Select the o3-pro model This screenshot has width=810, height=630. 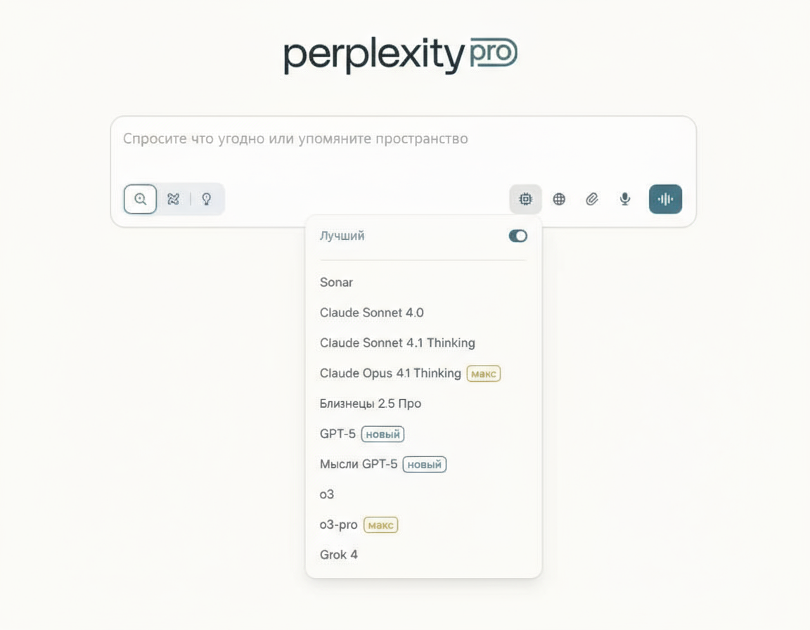339,525
